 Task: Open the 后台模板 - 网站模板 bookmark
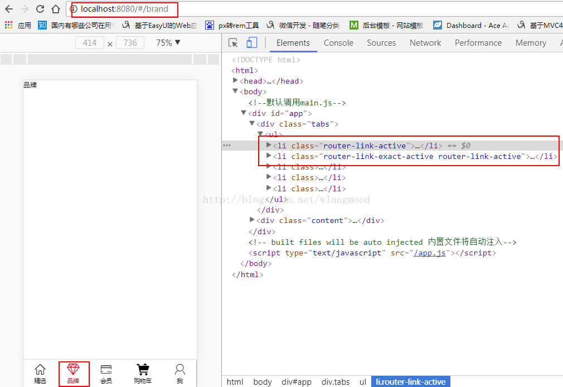pyautogui.click(x=386, y=25)
